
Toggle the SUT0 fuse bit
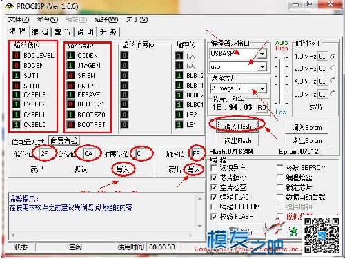[x=17, y=86]
